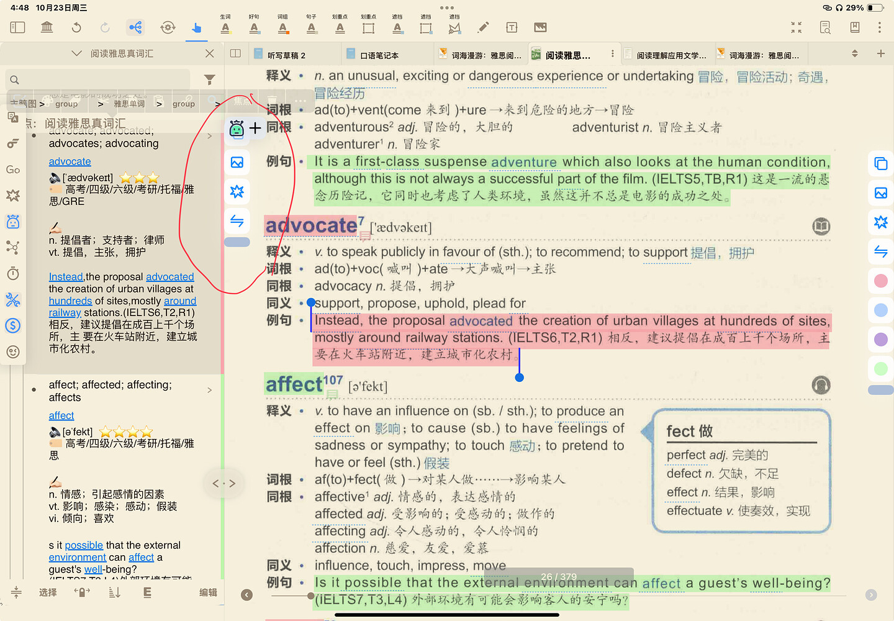Expand the advocate card chevron
The height and width of the screenshot is (621, 894).
click(x=210, y=136)
